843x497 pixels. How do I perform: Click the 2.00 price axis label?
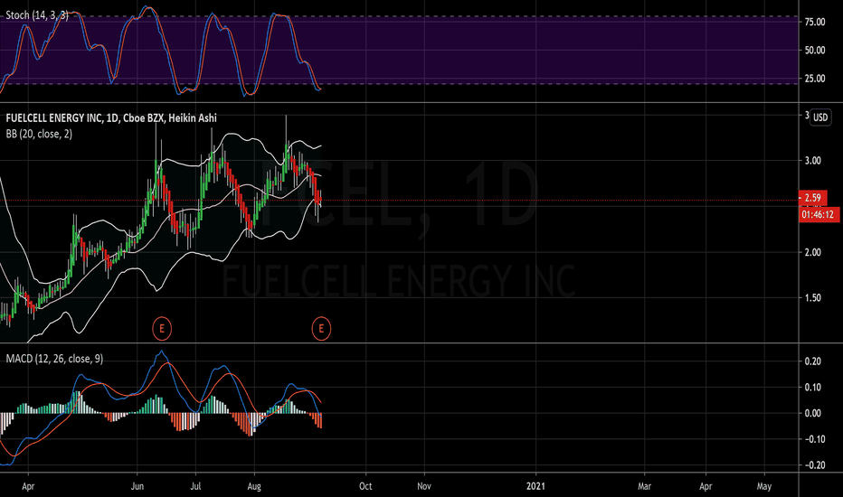coord(813,252)
